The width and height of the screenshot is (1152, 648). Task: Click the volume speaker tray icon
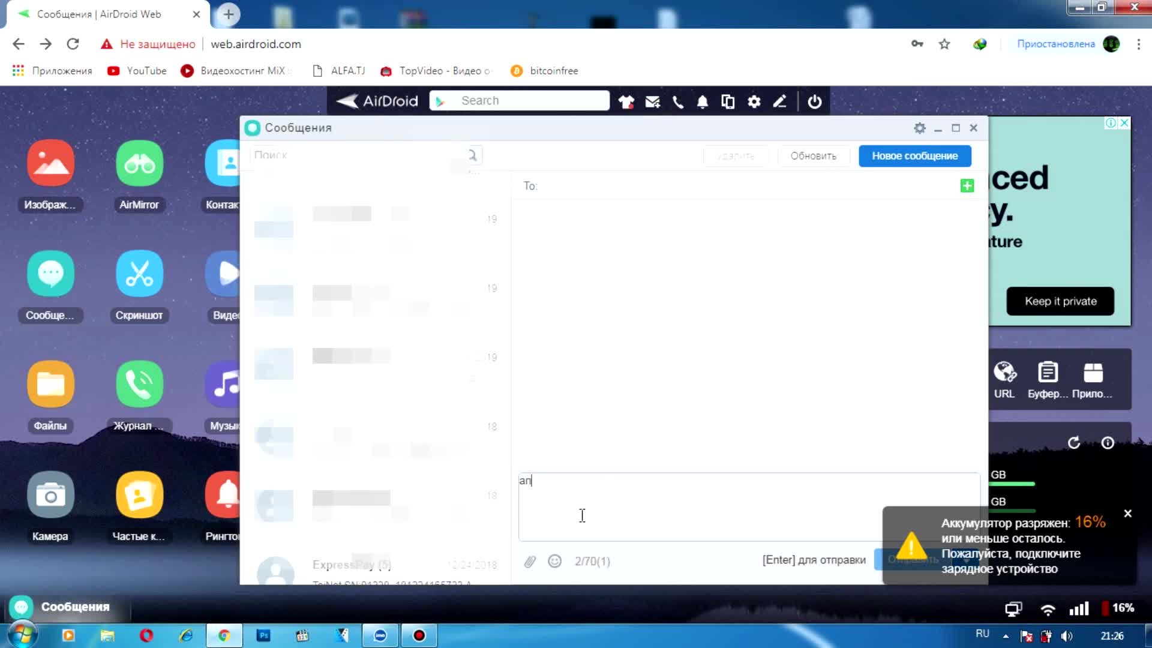point(1066,636)
